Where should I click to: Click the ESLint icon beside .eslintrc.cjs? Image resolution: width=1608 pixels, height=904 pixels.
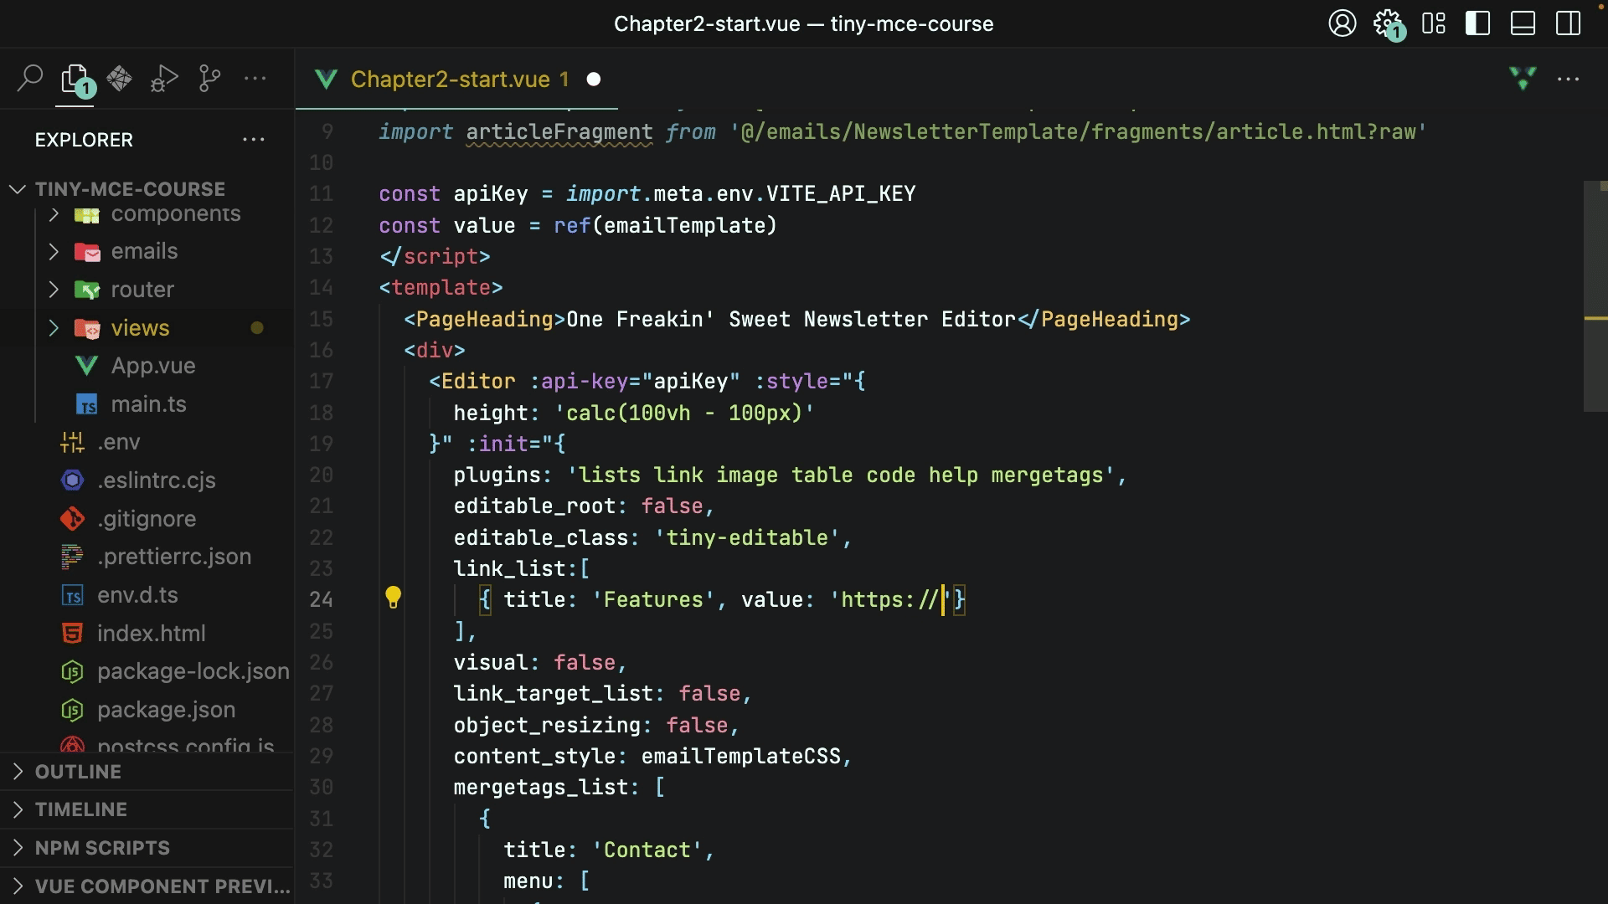pyautogui.click(x=73, y=480)
